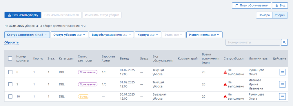The height and width of the screenshot is (106, 293).
Task: Expand the Статус уборки filter
Action: (x=69, y=35)
